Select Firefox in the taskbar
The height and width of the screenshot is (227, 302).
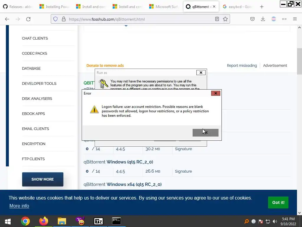coord(44,221)
